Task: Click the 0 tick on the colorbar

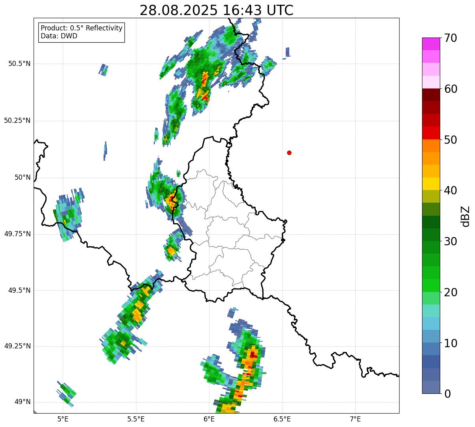Action: (448, 393)
